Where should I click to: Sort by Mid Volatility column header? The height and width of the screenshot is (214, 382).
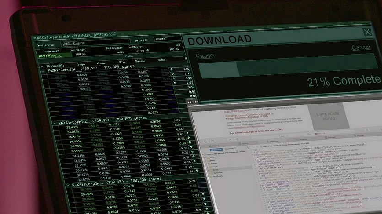(x=55, y=66)
